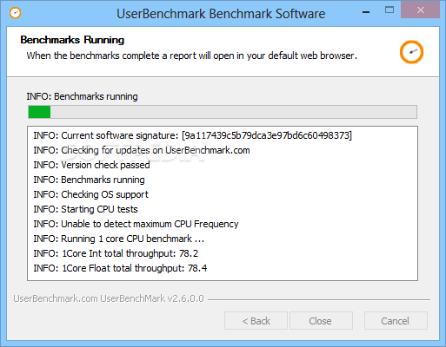Maximize the benchmark window
The image size is (446, 347).
click(x=389, y=10)
